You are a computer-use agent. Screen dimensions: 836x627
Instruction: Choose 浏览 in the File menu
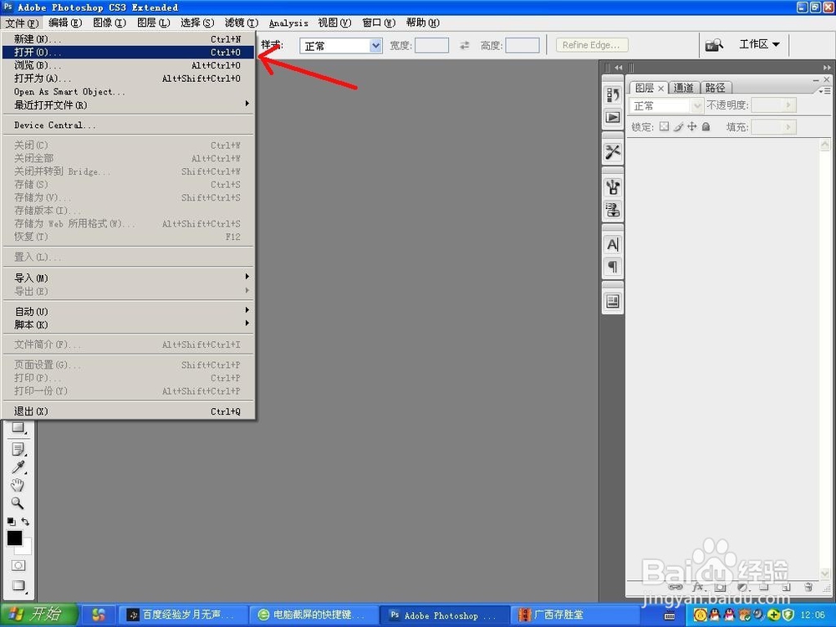pos(128,65)
